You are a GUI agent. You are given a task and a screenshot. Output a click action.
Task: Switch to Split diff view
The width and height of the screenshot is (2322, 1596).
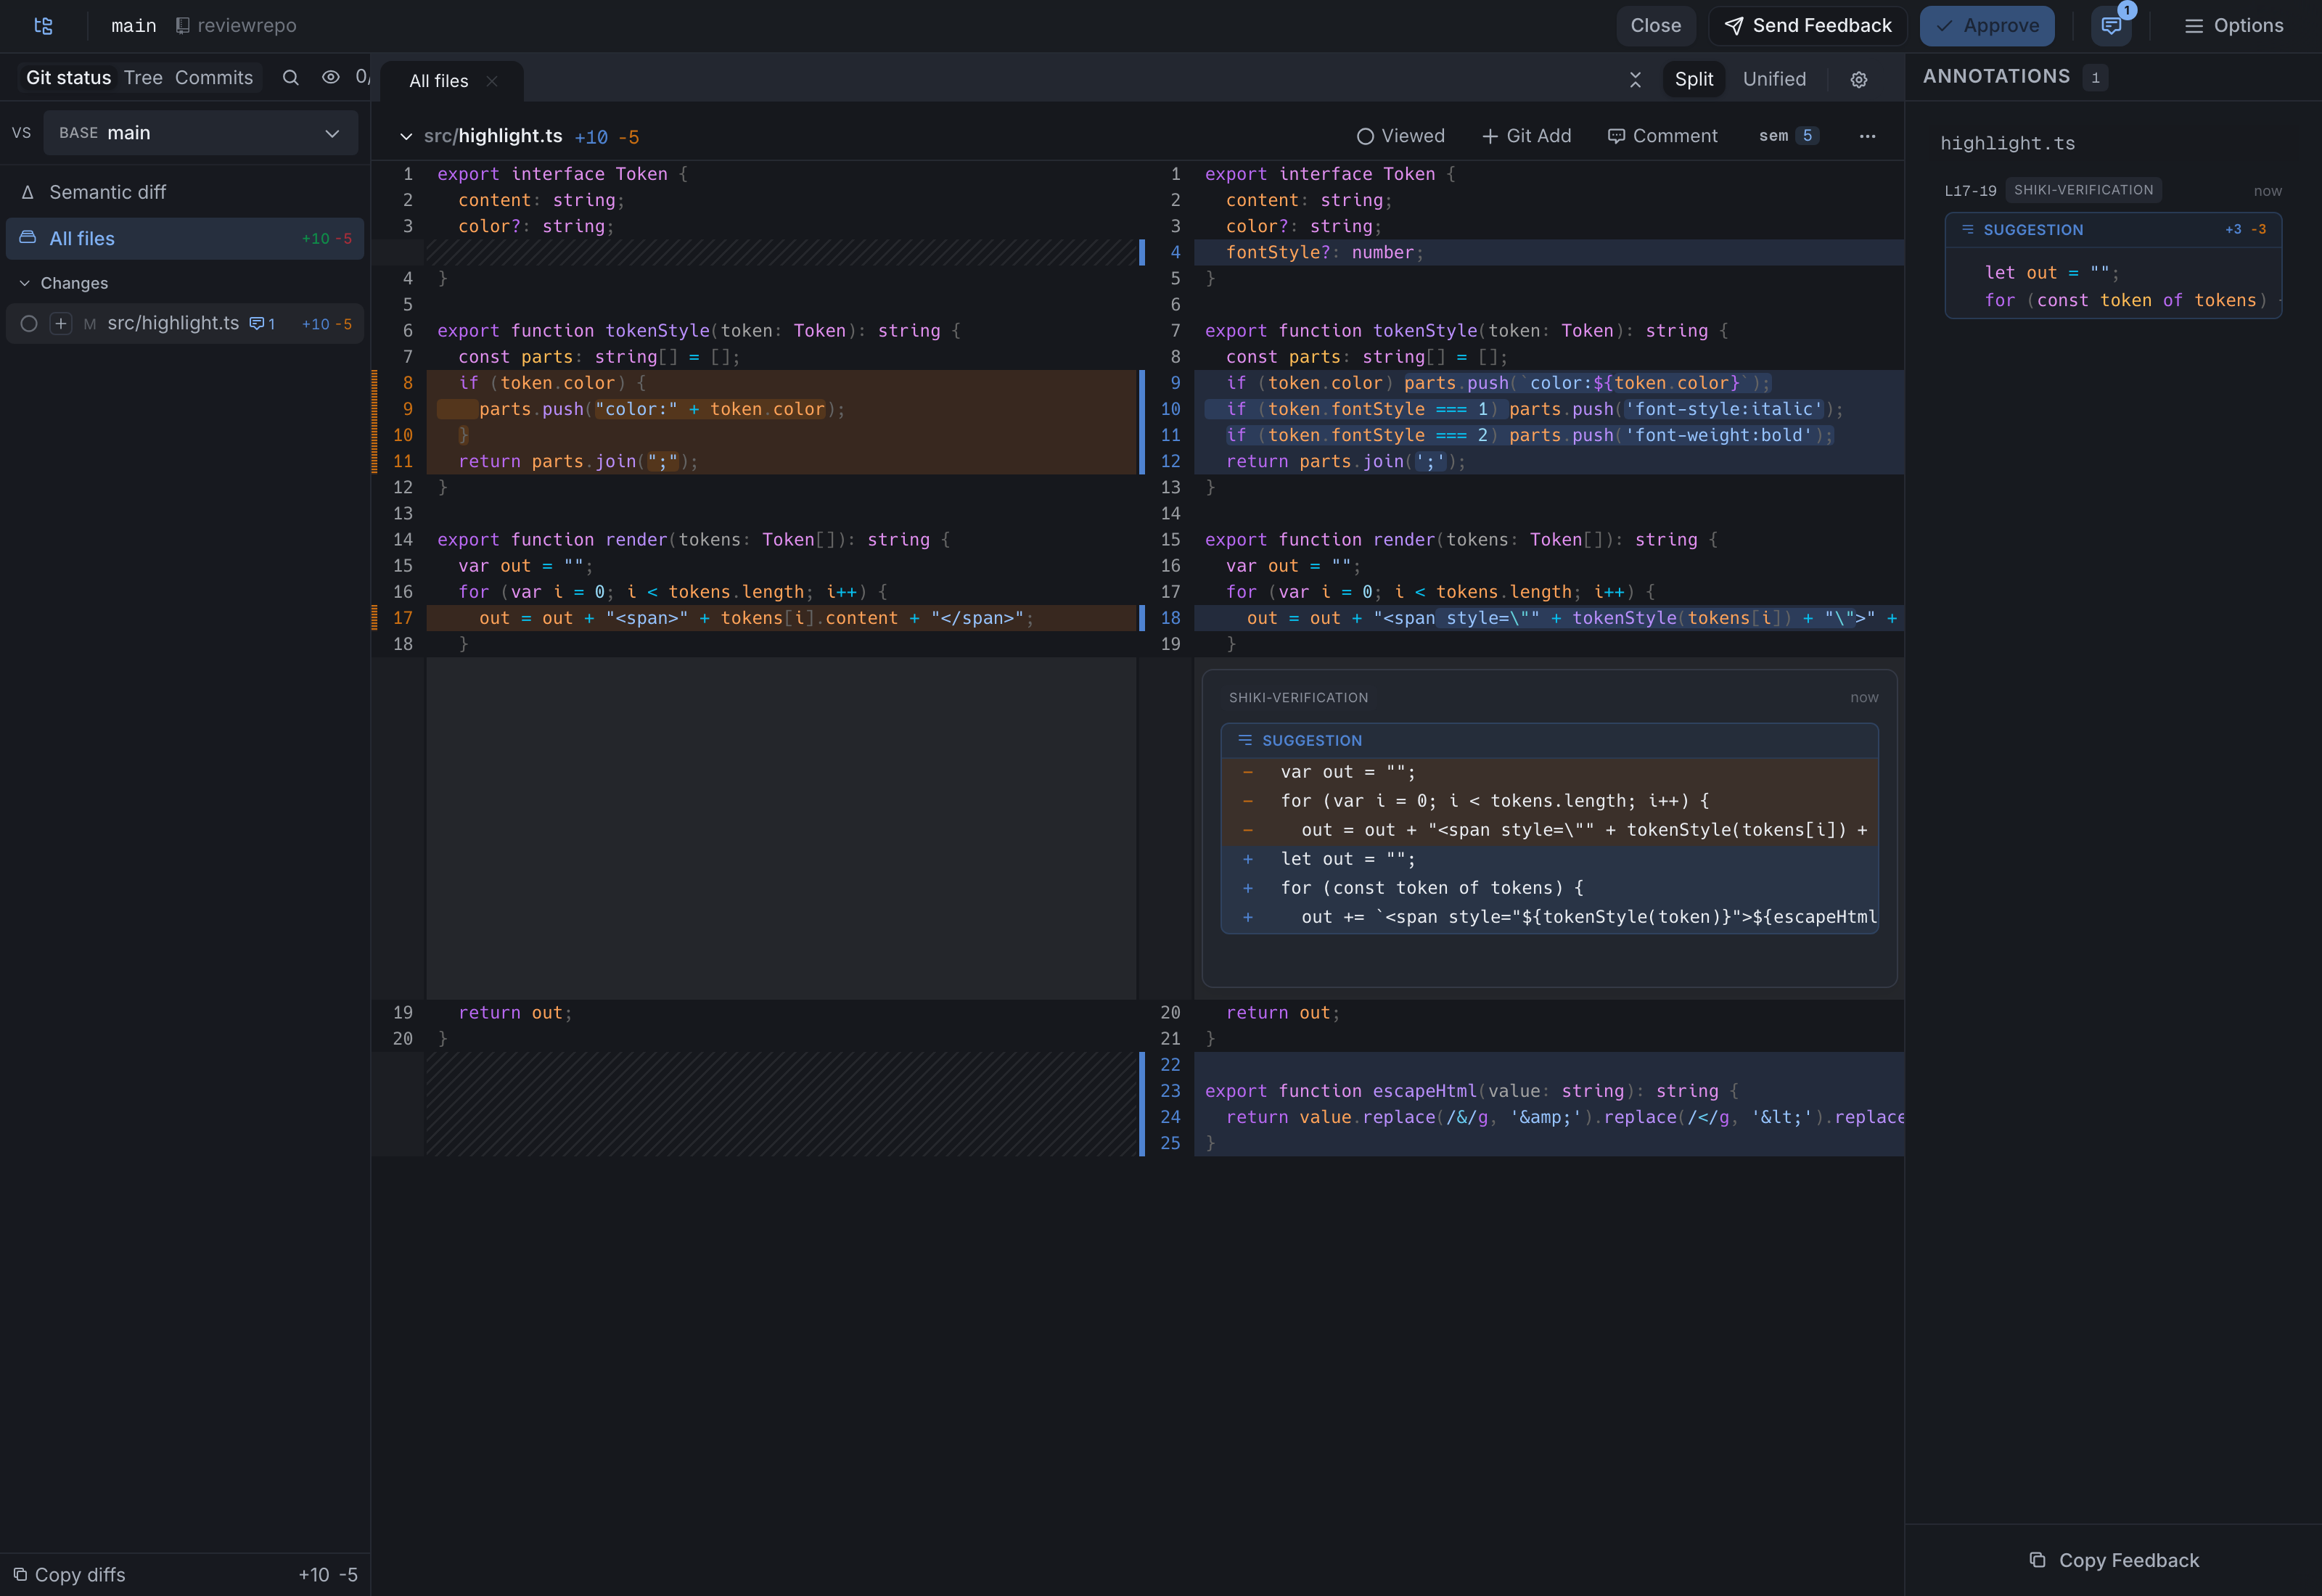(1693, 79)
